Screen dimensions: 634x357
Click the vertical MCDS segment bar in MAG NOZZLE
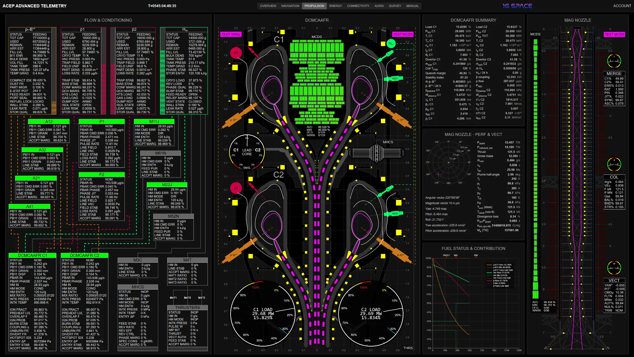click(535, 168)
